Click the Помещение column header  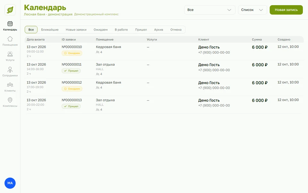coord(105,40)
